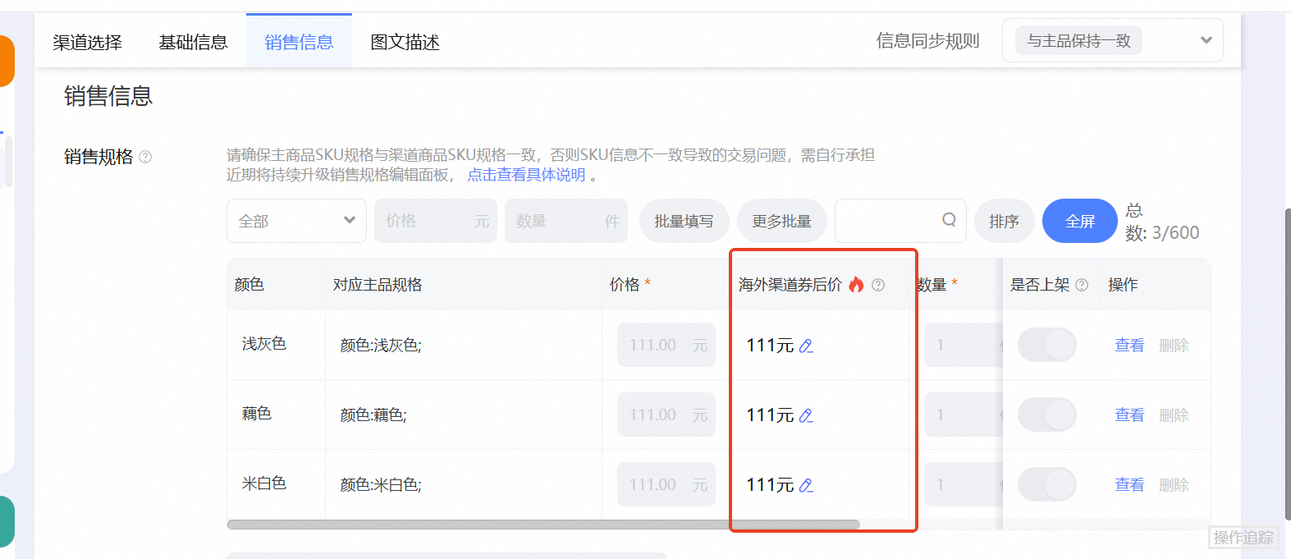The height and width of the screenshot is (559, 1291).
Task: Toggle 是否上架 switch for 浅灰色
Action: click(x=1047, y=346)
